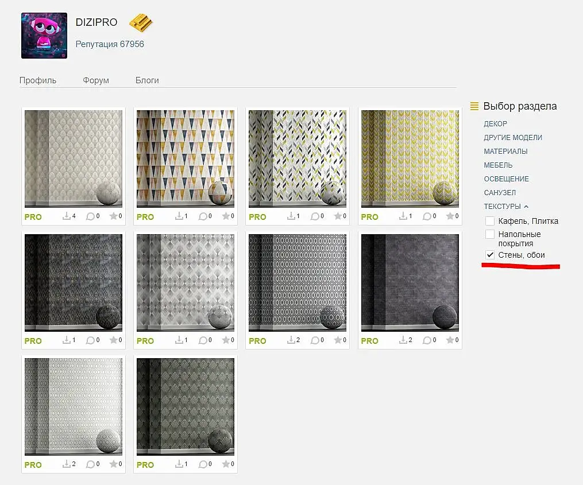Viewport: 583px width, 485px height.
Task: Uncheck the Стены, обои checkbox
Action: point(490,255)
